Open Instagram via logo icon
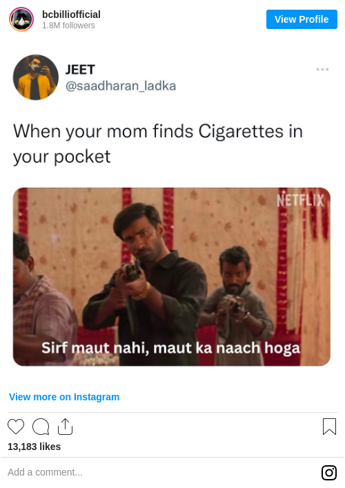The height and width of the screenshot is (488, 345). [x=329, y=473]
